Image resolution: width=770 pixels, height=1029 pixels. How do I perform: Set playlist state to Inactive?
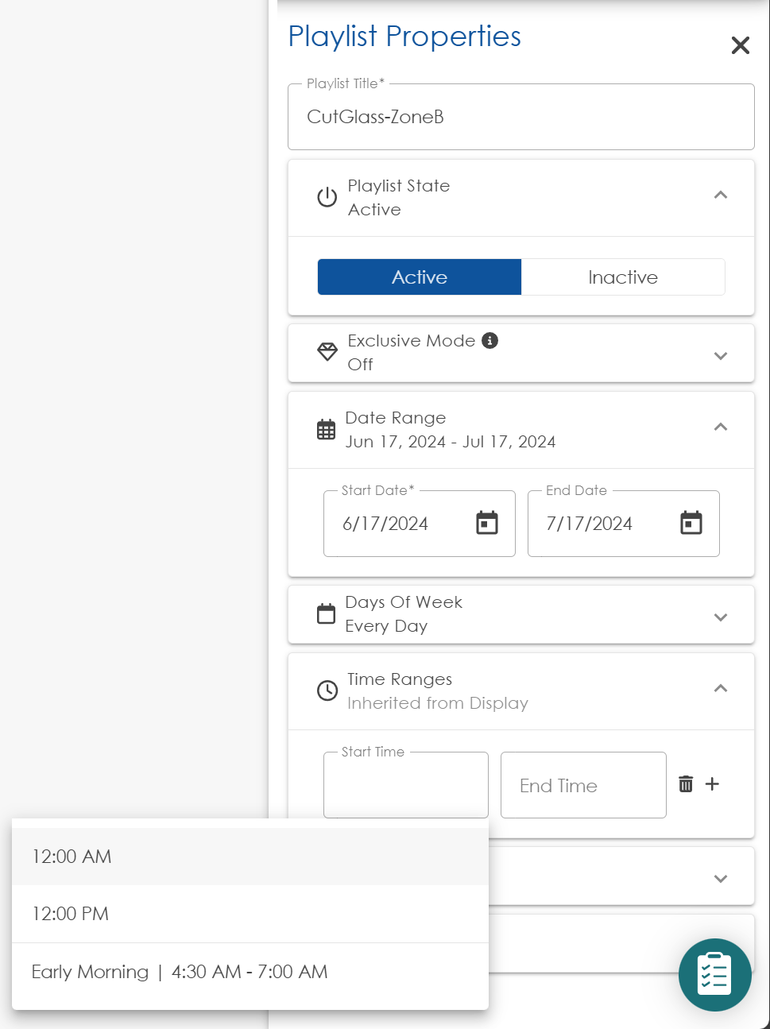pos(623,277)
